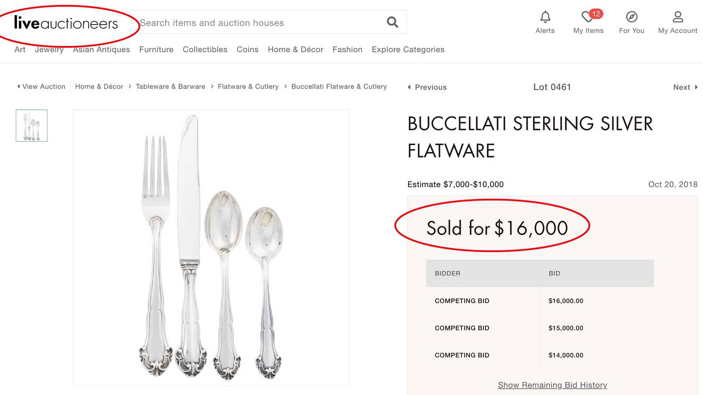This screenshot has height=395, width=703.
Task: Return to Home & Décor via breadcrumb
Action: 99,86
